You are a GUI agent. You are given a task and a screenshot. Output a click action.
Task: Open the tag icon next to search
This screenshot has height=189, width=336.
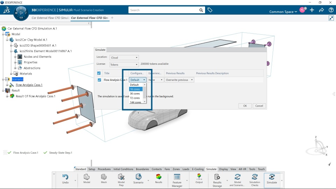210,10
